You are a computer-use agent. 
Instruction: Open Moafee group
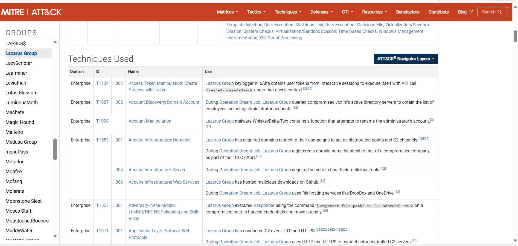click(x=14, y=172)
